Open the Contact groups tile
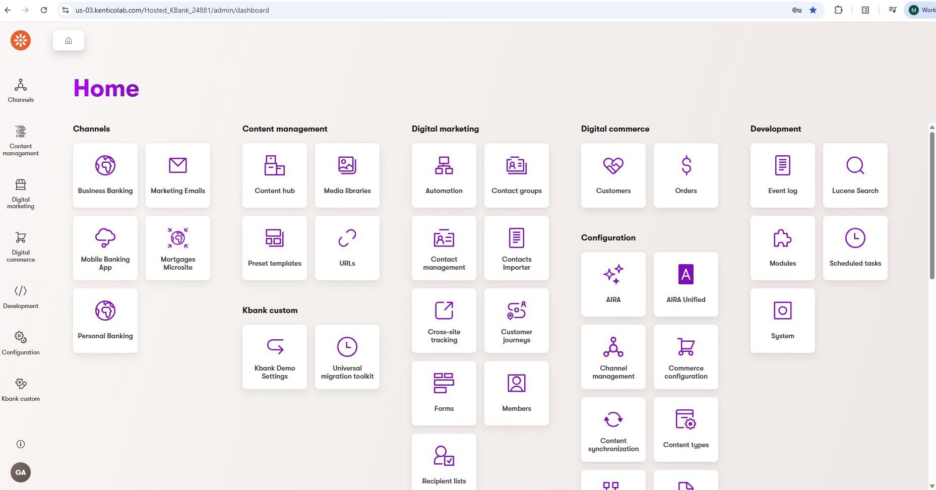 (517, 175)
